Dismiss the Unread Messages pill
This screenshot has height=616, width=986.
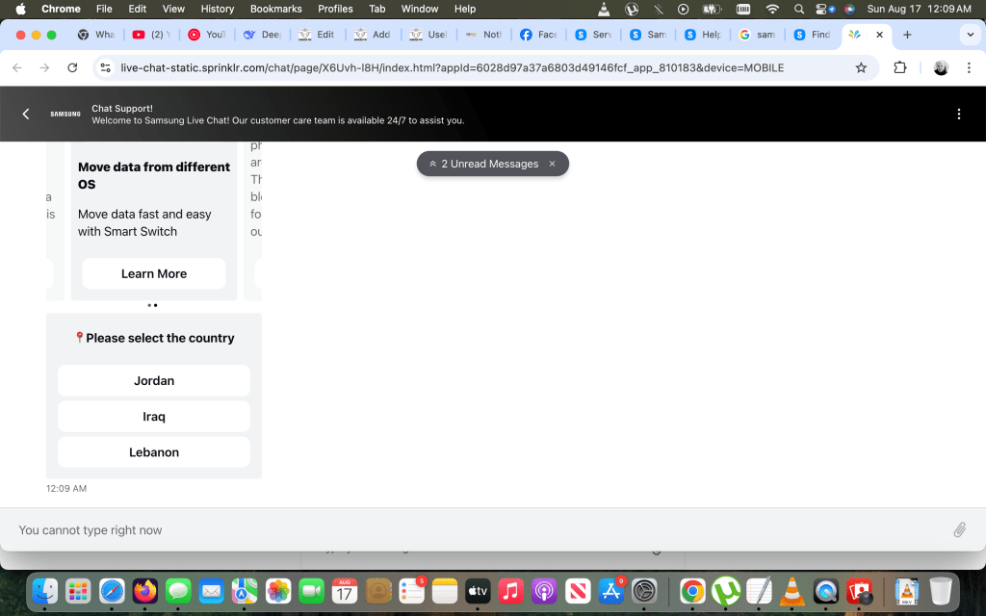tap(552, 164)
